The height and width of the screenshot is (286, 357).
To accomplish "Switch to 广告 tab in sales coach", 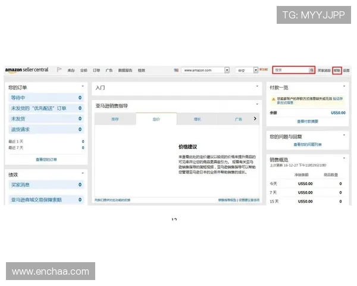I will 239,119.
